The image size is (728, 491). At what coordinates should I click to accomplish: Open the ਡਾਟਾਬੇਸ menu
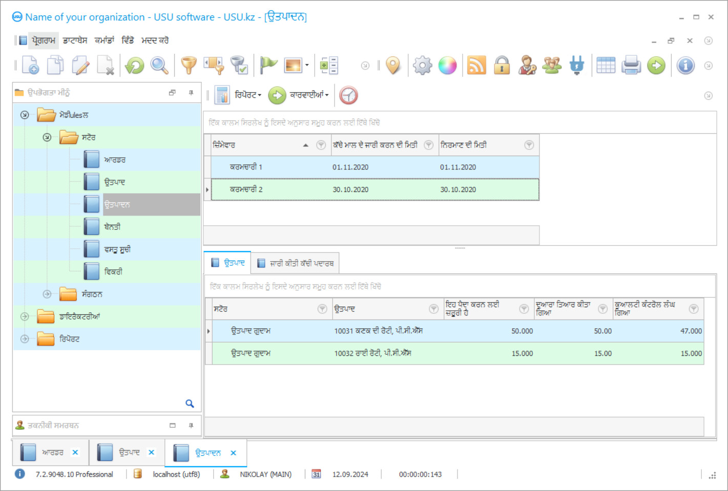pos(75,40)
